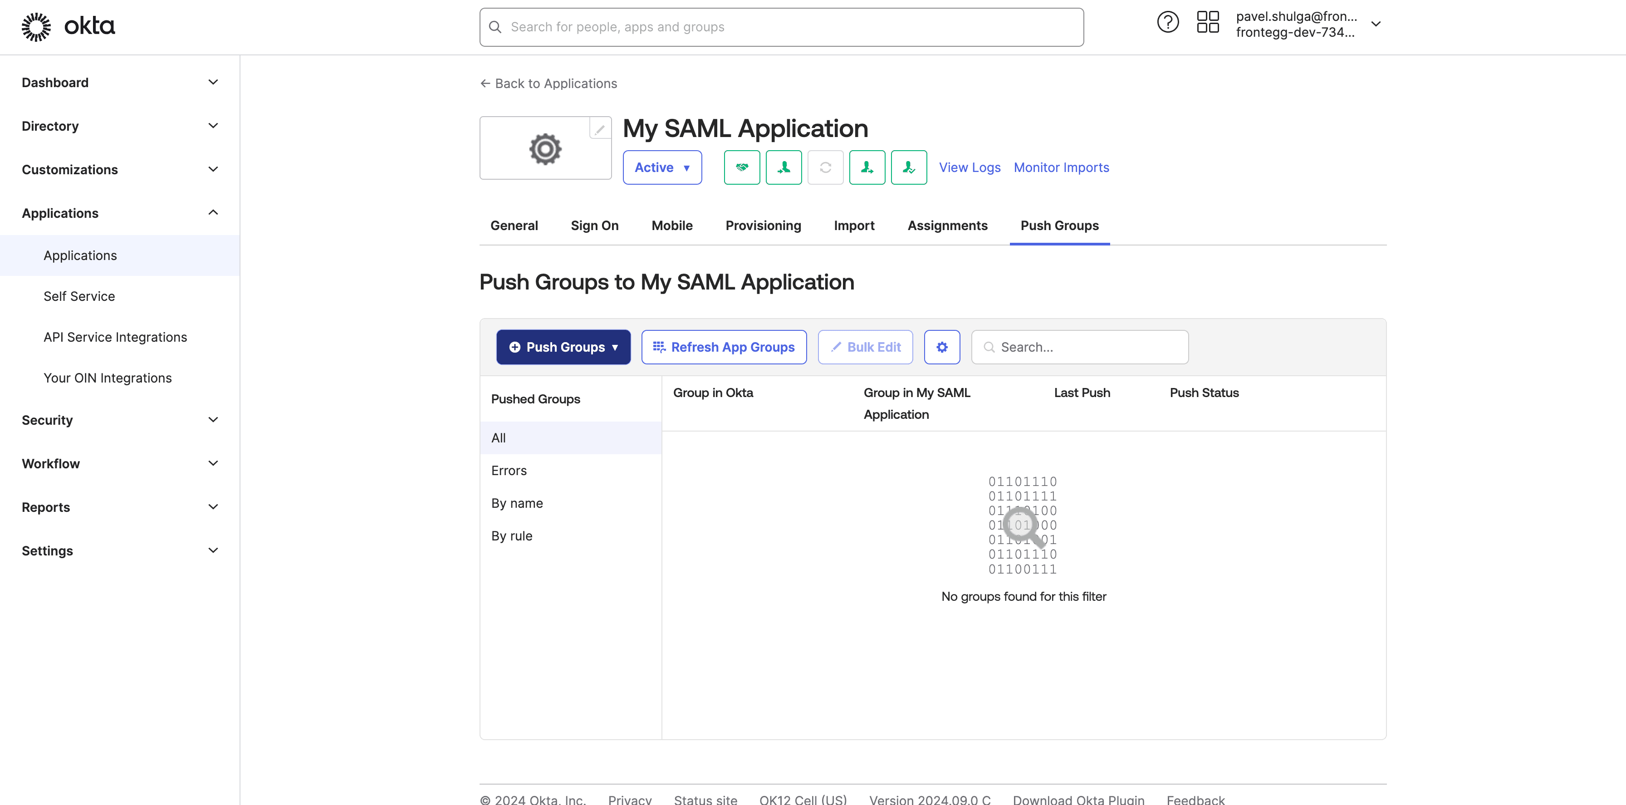
Task: Click the Bulk Edit button
Action: pos(865,347)
